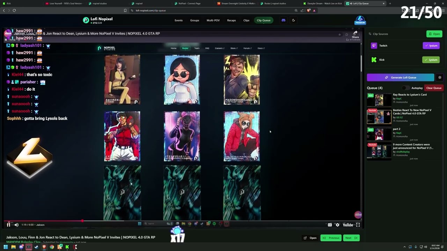Click Open button in Clip Sources
The width and height of the screenshot is (447, 251).
pos(434,34)
